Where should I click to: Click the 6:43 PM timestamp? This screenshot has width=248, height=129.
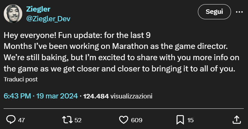click(17, 96)
